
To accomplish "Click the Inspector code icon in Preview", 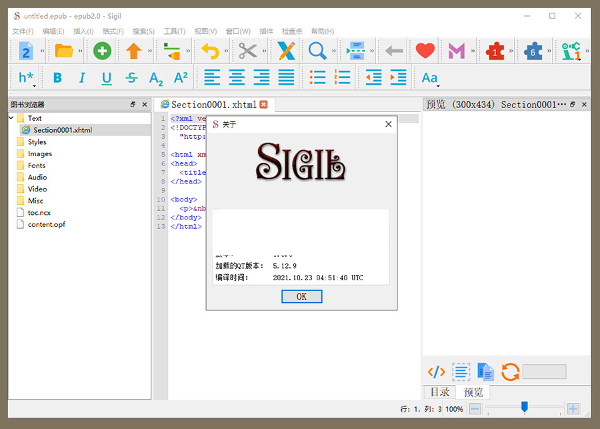I will tap(436, 372).
